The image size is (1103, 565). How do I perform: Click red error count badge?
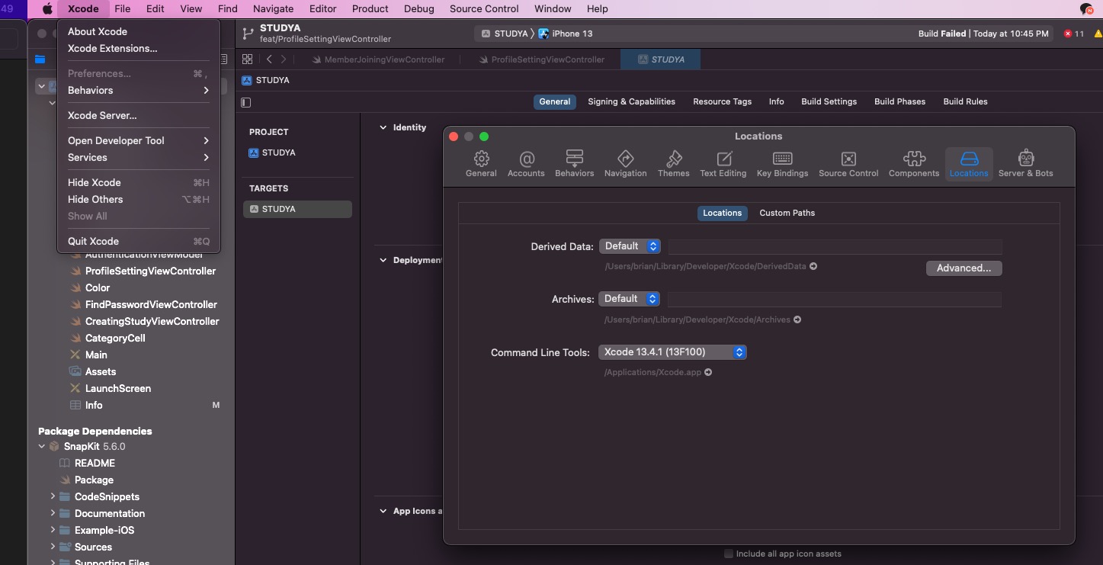pos(1074,34)
